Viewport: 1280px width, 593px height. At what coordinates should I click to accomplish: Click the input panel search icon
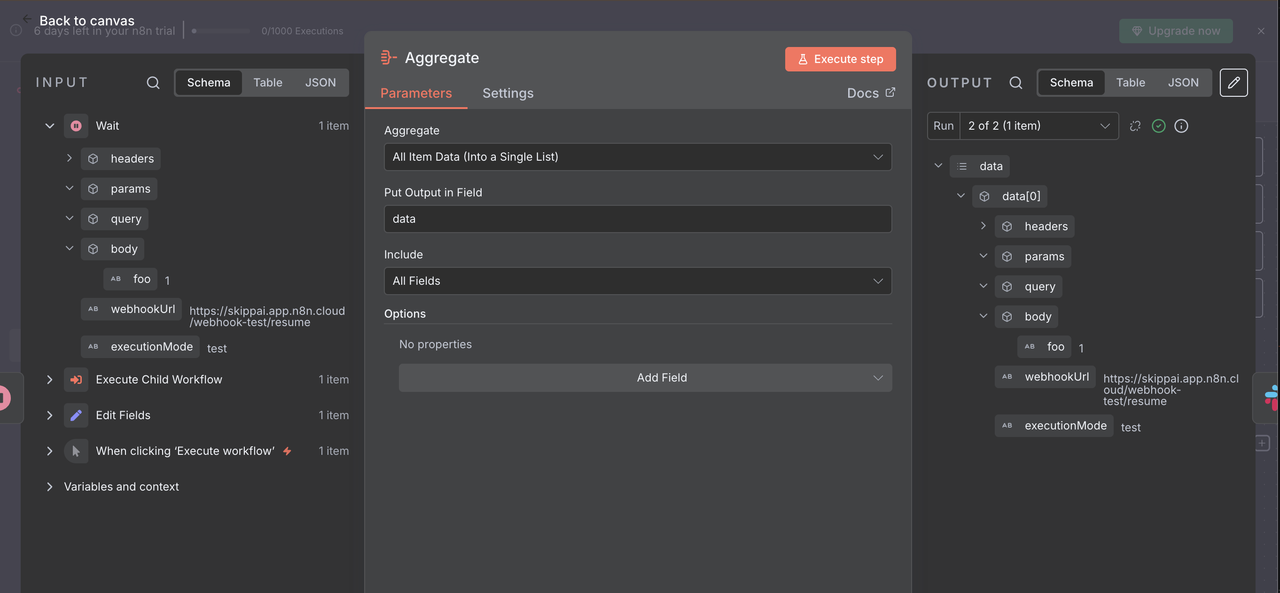pos(153,83)
